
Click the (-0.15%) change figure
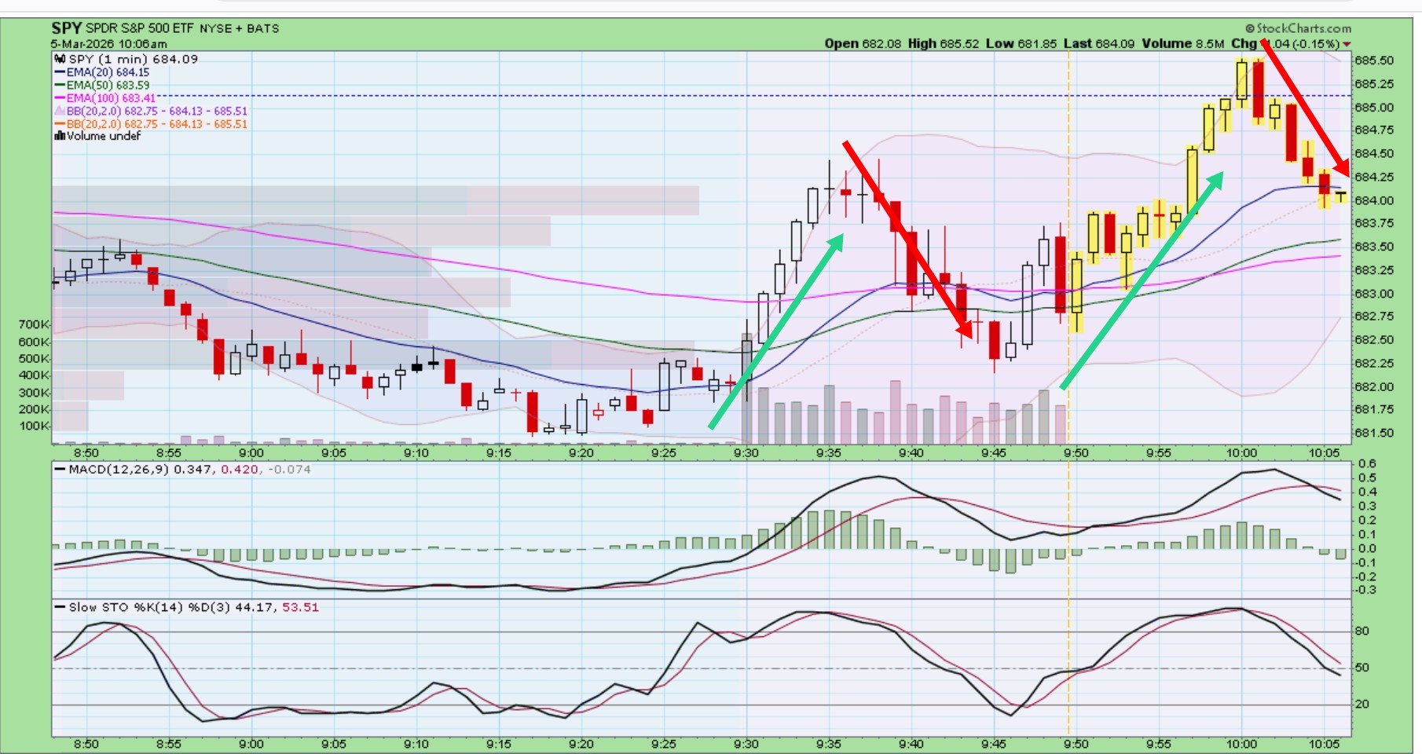pos(1316,44)
